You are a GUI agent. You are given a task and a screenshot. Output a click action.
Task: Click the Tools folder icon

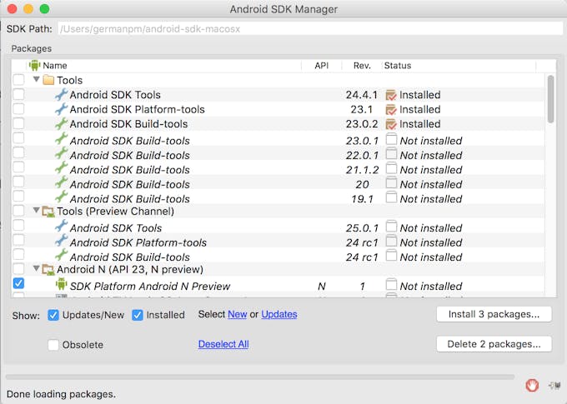pyautogui.click(x=48, y=80)
